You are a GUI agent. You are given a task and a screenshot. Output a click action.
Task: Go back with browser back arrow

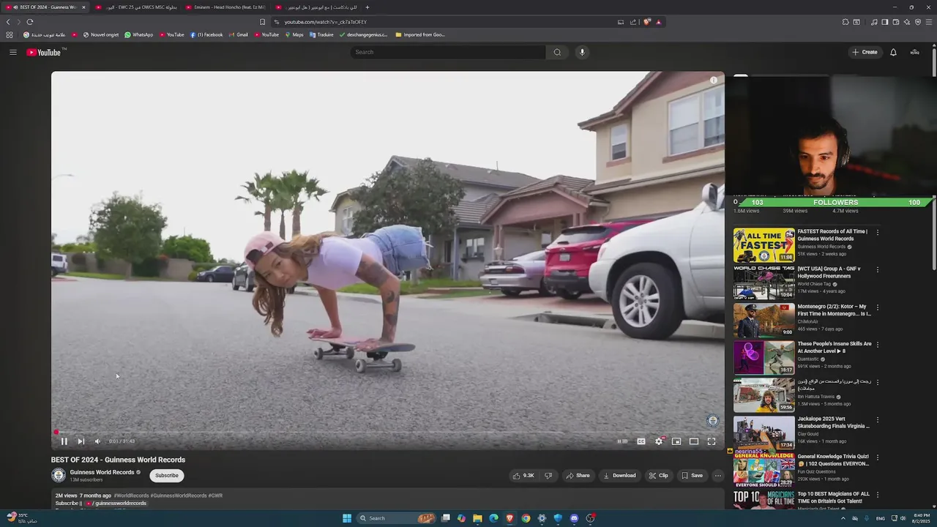(x=8, y=22)
